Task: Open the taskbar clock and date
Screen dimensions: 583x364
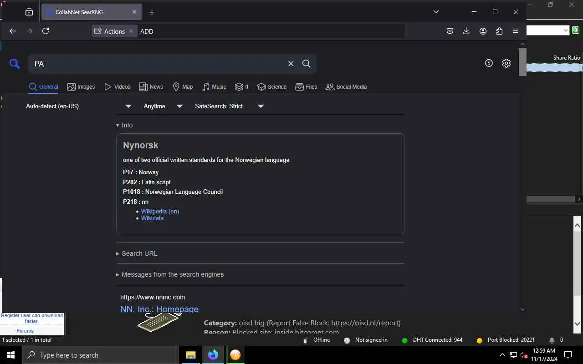Action: (x=544, y=355)
